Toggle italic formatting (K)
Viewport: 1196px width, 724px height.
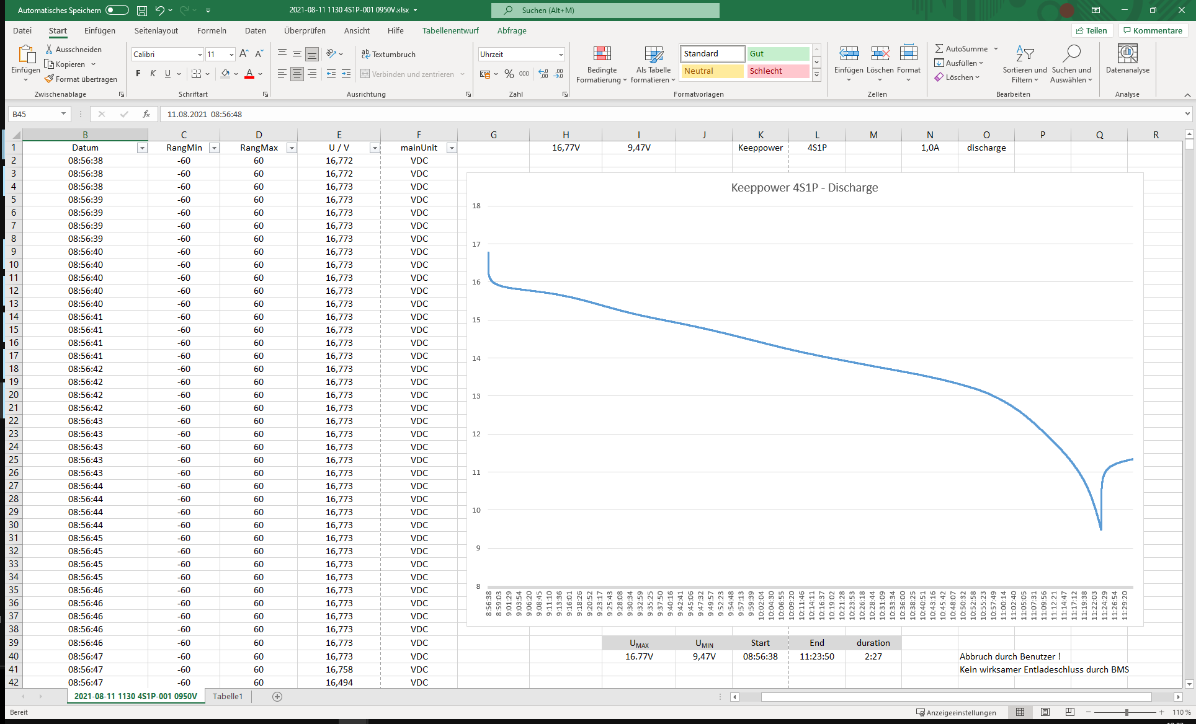coord(153,74)
